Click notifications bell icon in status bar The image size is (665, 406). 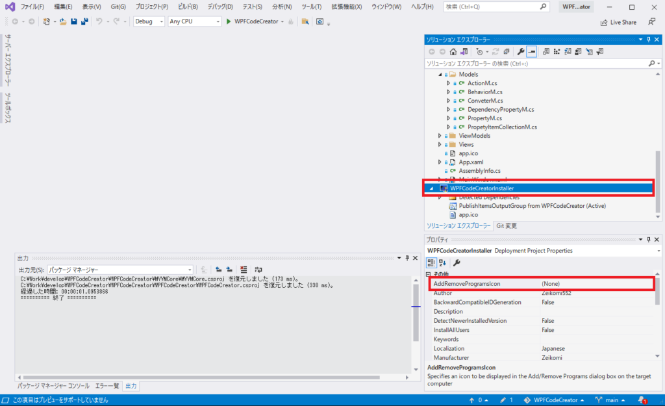pyautogui.click(x=642, y=400)
